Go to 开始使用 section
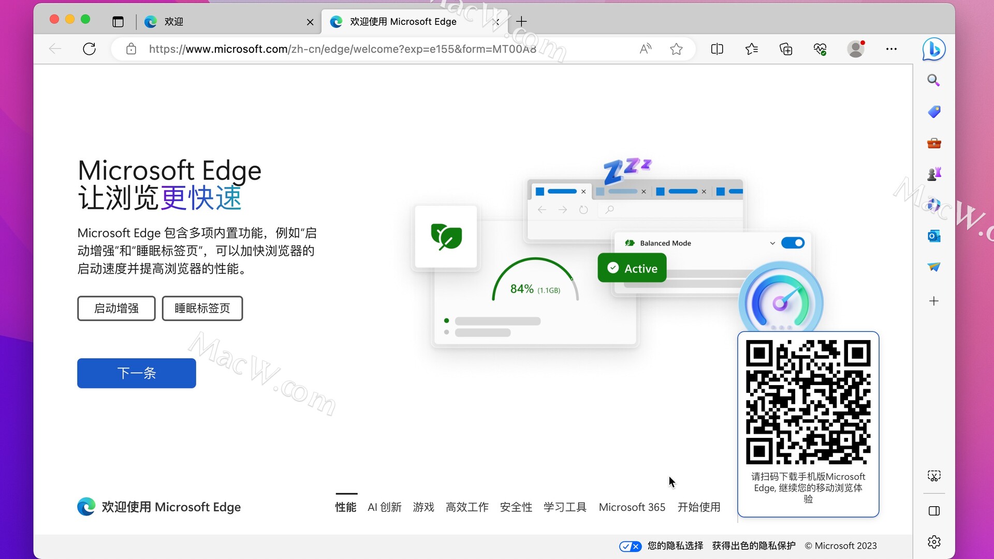Image resolution: width=994 pixels, height=559 pixels. coord(699,507)
